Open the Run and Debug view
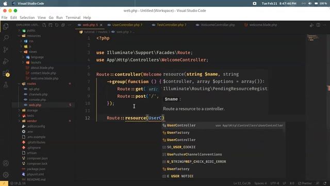The image size is (330, 186). [6, 61]
